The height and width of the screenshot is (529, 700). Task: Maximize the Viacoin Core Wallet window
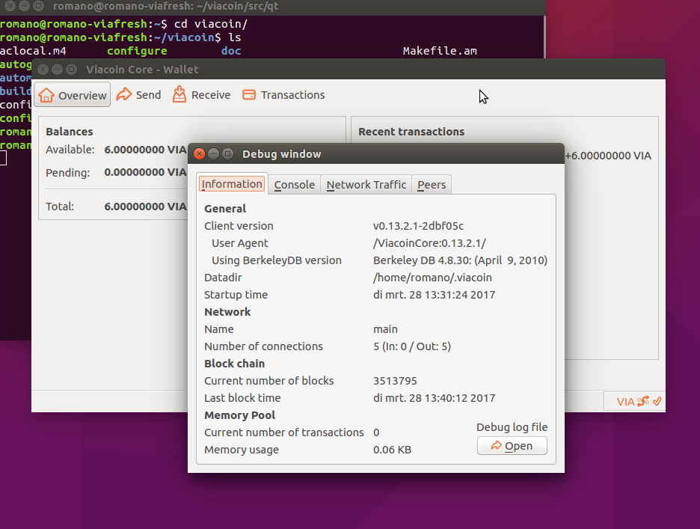coord(72,70)
